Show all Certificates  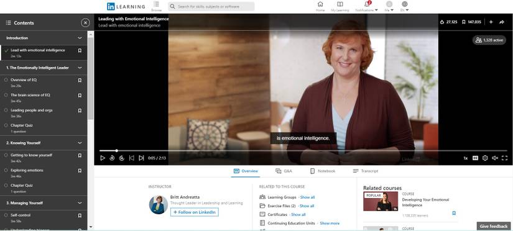[298, 215]
